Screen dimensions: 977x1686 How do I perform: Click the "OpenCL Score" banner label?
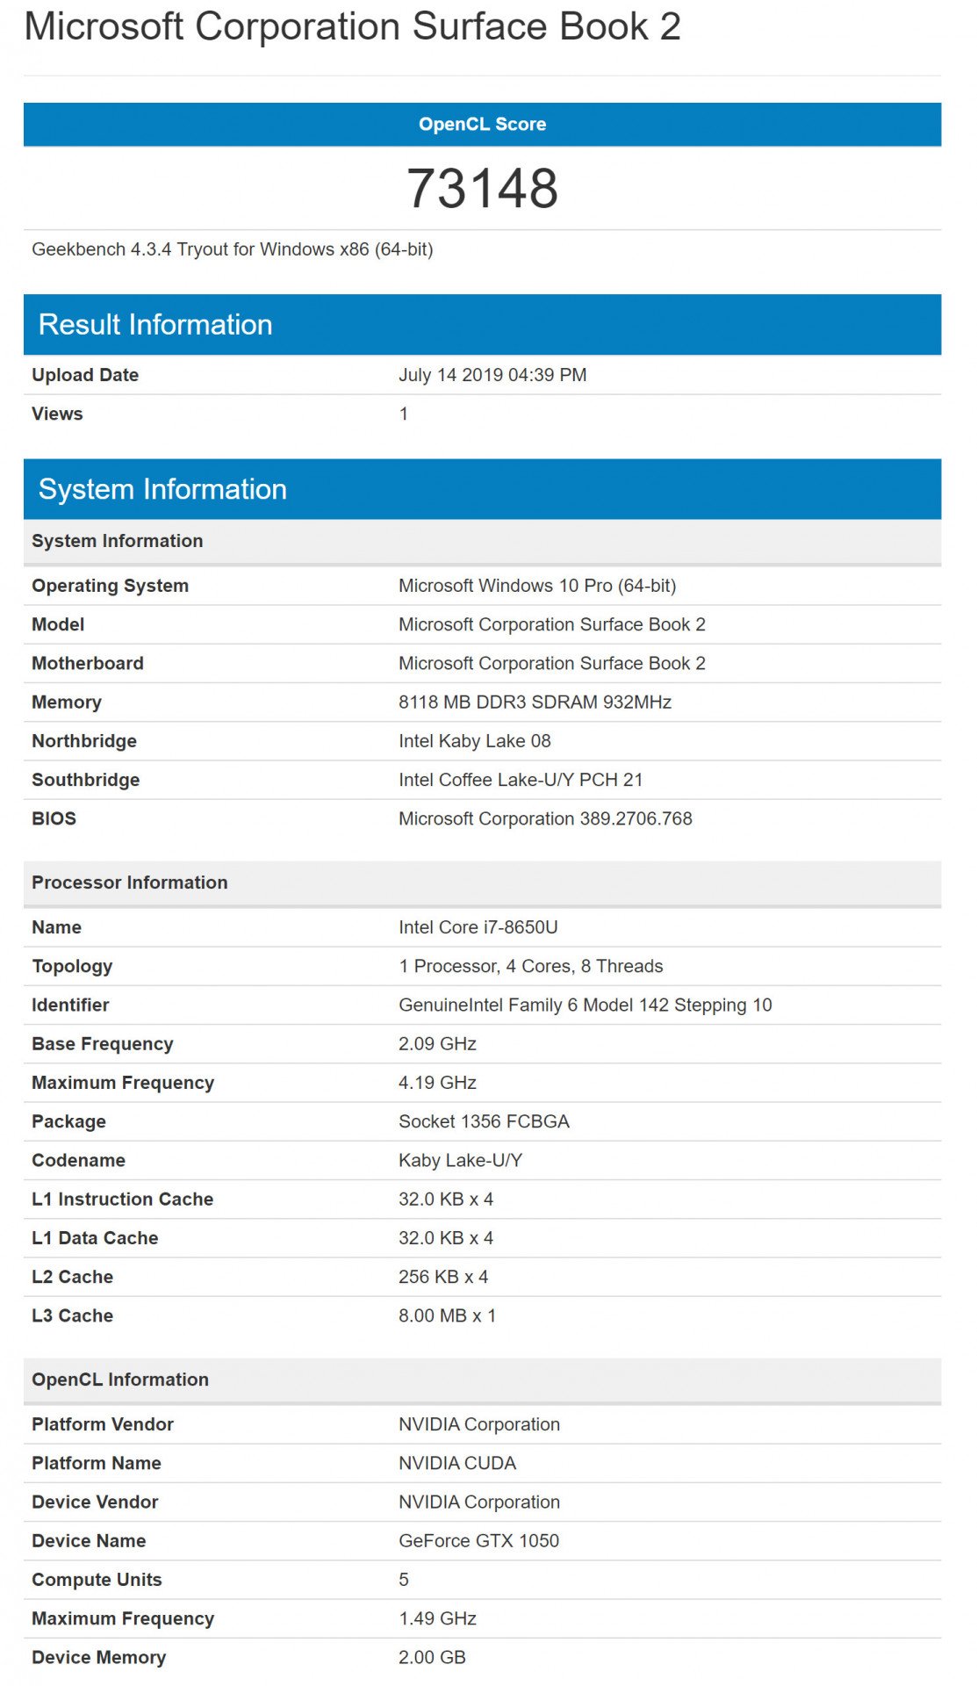(x=482, y=124)
